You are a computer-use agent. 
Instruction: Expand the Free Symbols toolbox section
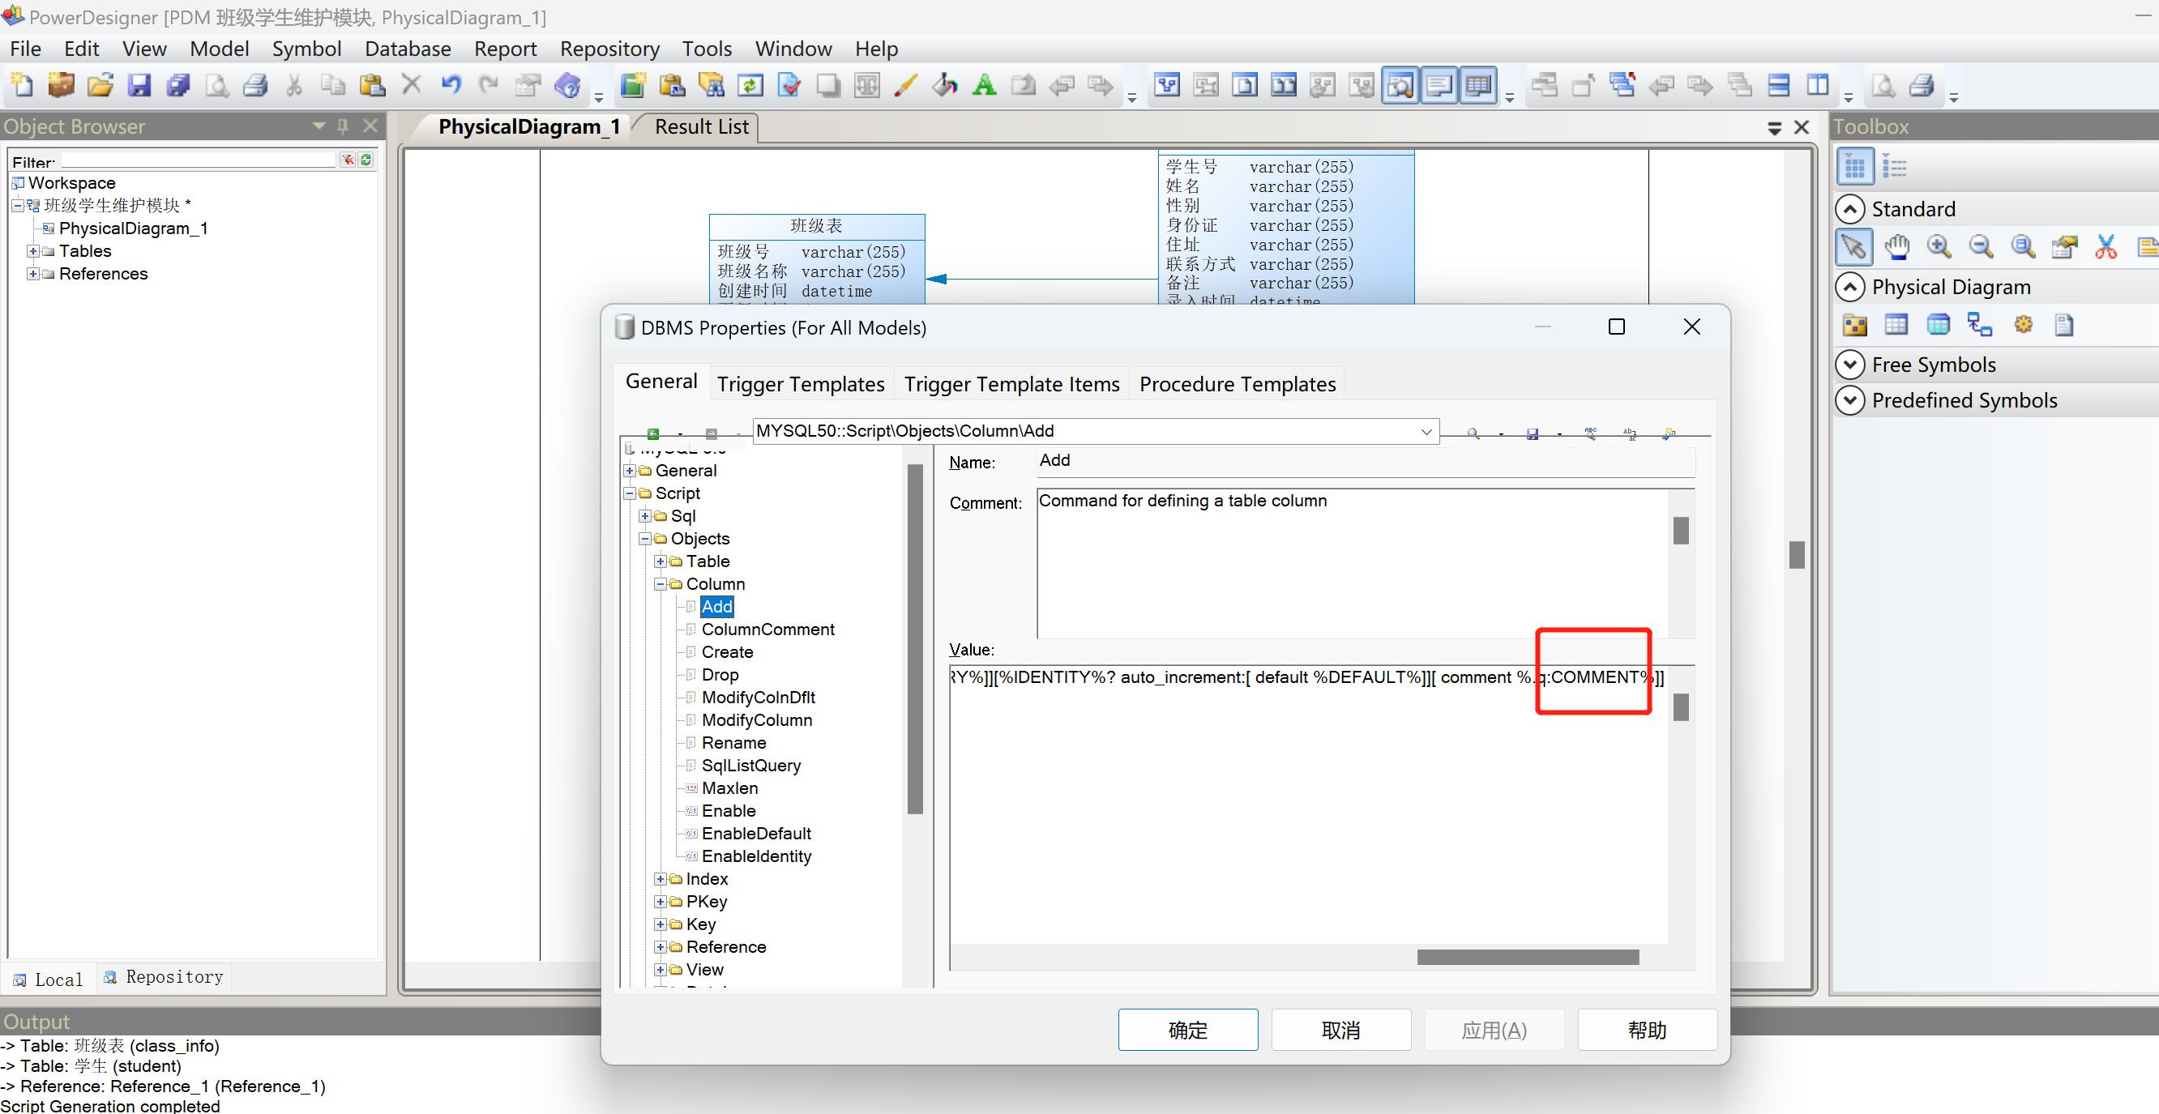click(x=1849, y=365)
